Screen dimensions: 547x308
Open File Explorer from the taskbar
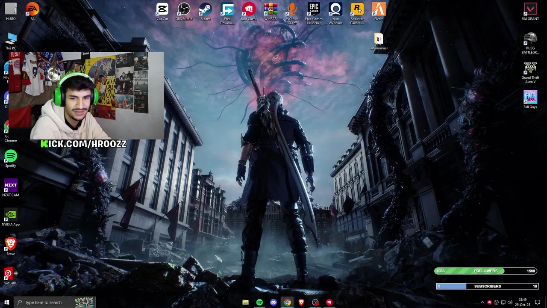pos(245,302)
